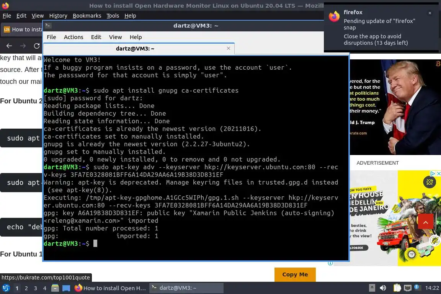Click the Joe&Joe hostel advertisement

click(395, 218)
